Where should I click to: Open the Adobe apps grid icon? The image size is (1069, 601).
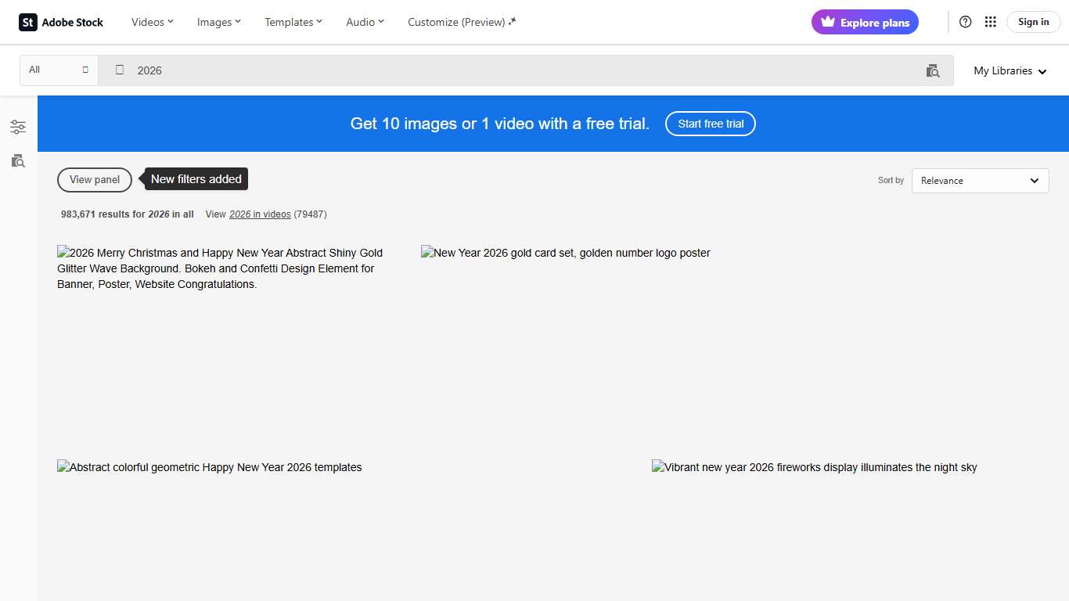tap(991, 22)
